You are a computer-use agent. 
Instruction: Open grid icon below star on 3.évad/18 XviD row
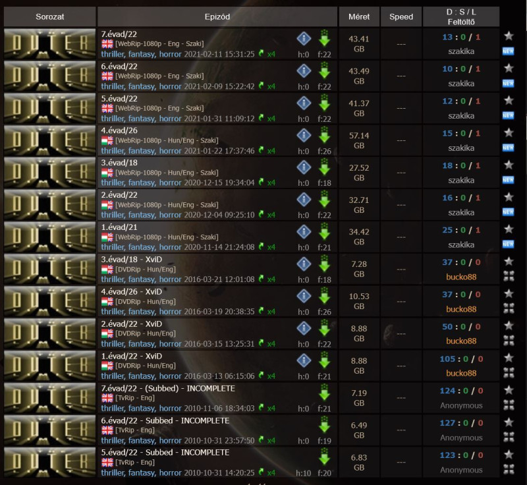tap(509, 276)
